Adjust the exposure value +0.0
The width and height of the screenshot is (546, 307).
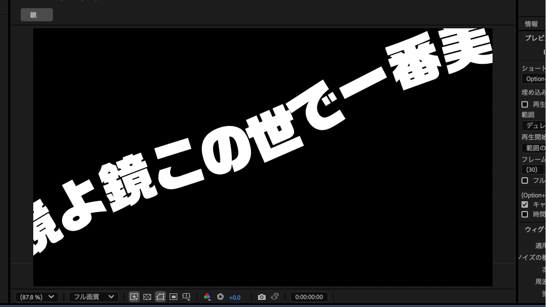tap(235, 297)
